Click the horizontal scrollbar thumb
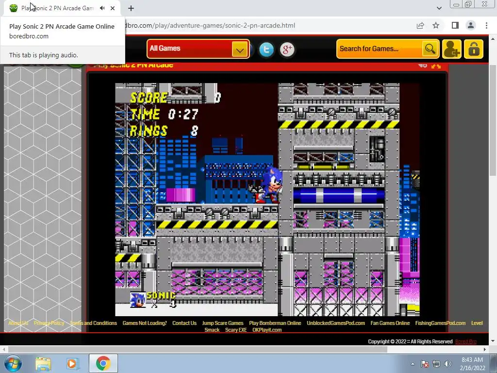 (198, 349)
